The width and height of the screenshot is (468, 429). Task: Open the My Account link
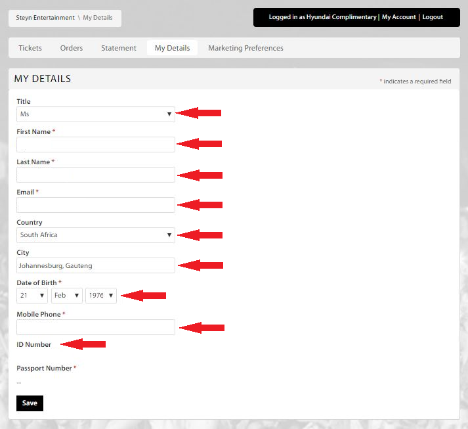tap(399, 17)
